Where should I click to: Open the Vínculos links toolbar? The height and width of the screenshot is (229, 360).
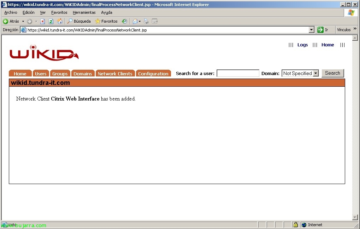(x=344, y=30)
